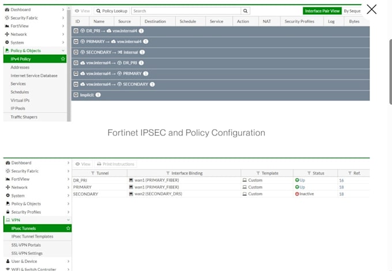Click the Policy & Objects icon in top sidebar
392x271 pixels.
(7, 51)
